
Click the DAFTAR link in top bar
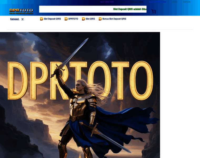(187, 2)
